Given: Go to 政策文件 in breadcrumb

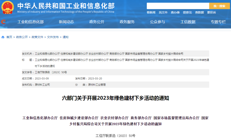Looking at the screenshot, I should (x=37, y=37).
